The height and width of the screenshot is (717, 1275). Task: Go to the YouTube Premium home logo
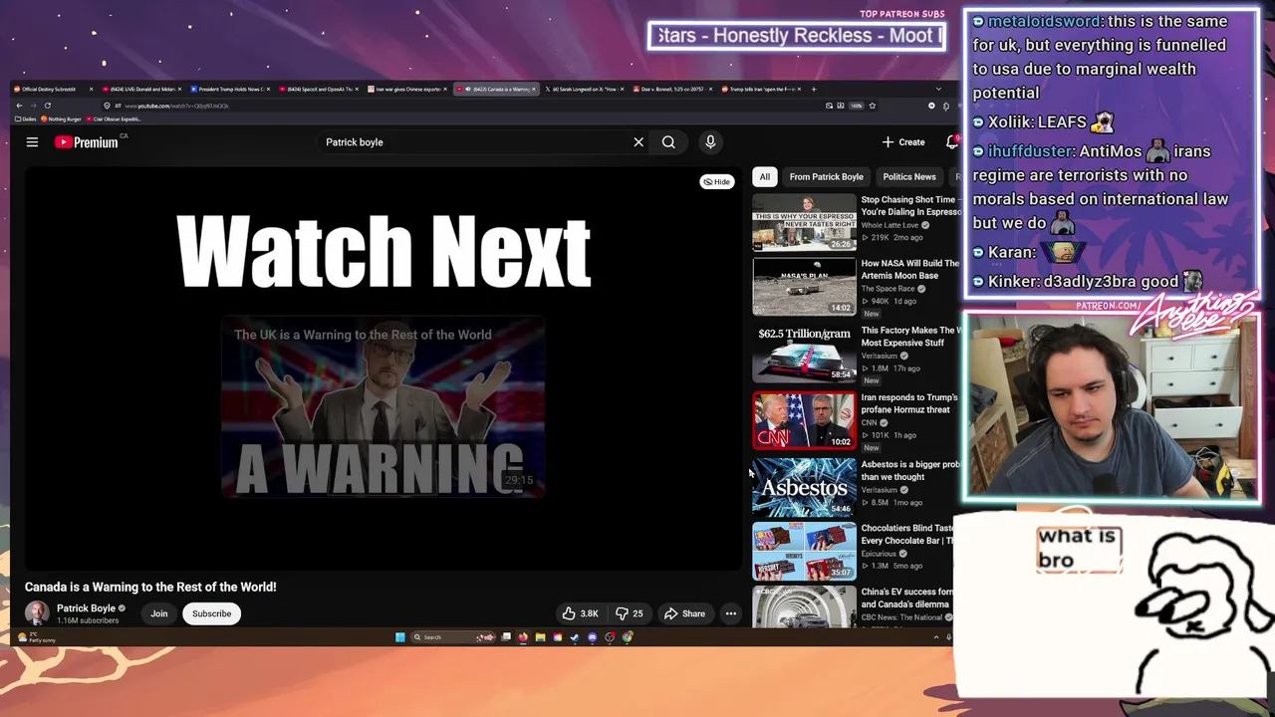coord(86,142)
